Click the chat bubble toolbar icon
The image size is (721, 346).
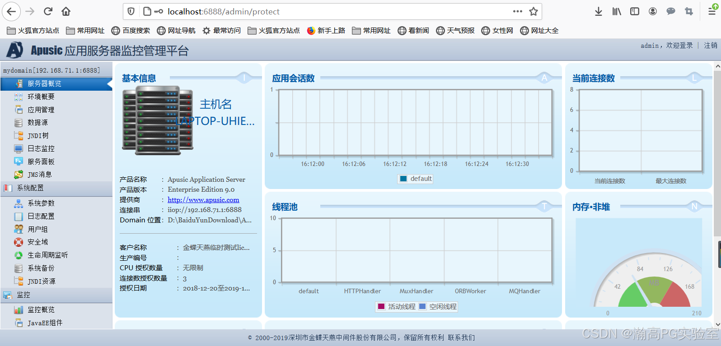[671, 11]
